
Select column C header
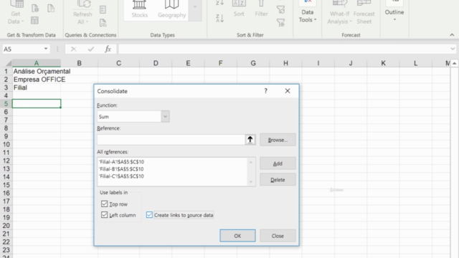tap(118, 63)
